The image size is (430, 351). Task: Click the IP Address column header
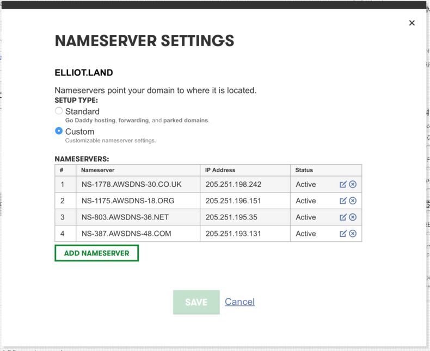click(x=220, y=170)
